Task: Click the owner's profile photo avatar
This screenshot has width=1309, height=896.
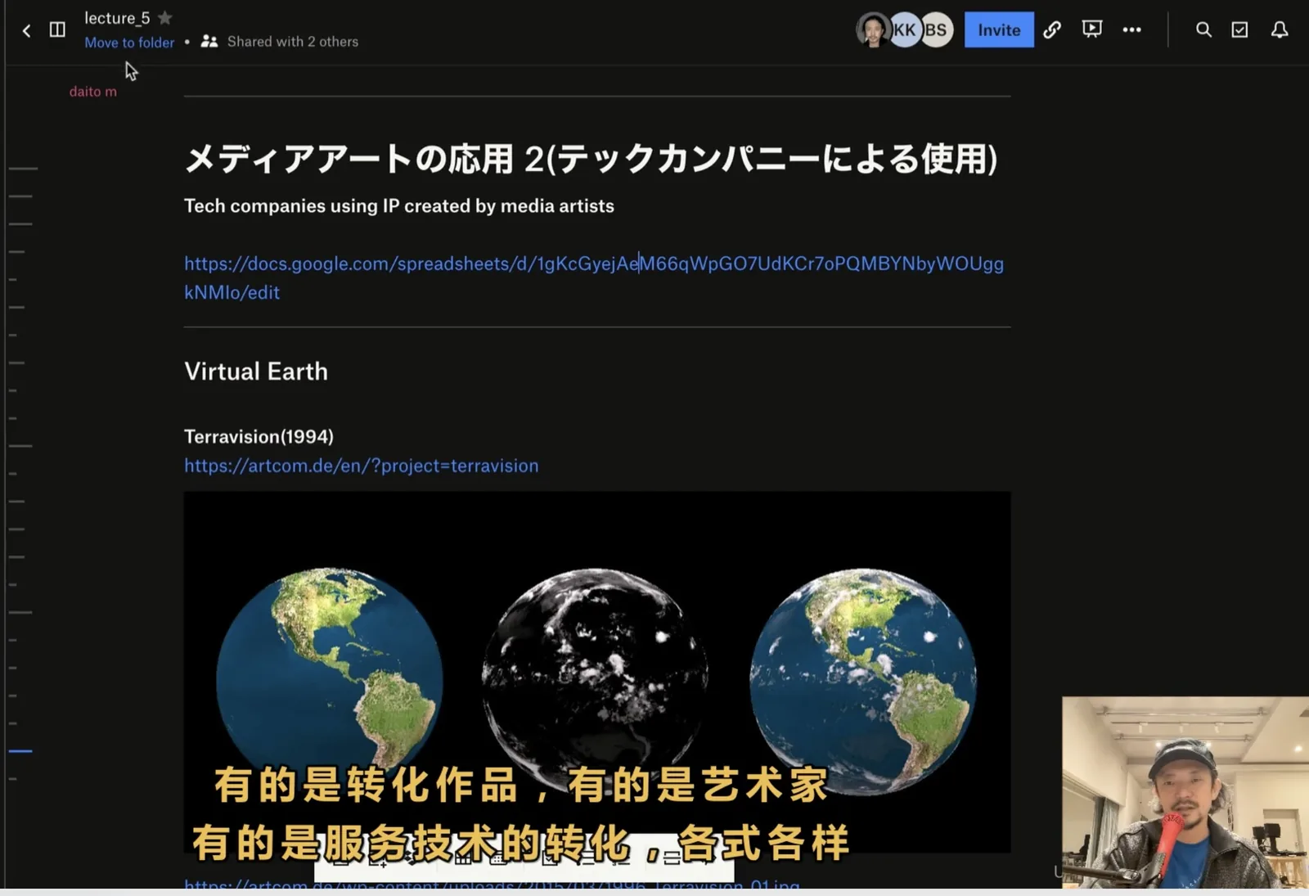Action: [872, 30]
